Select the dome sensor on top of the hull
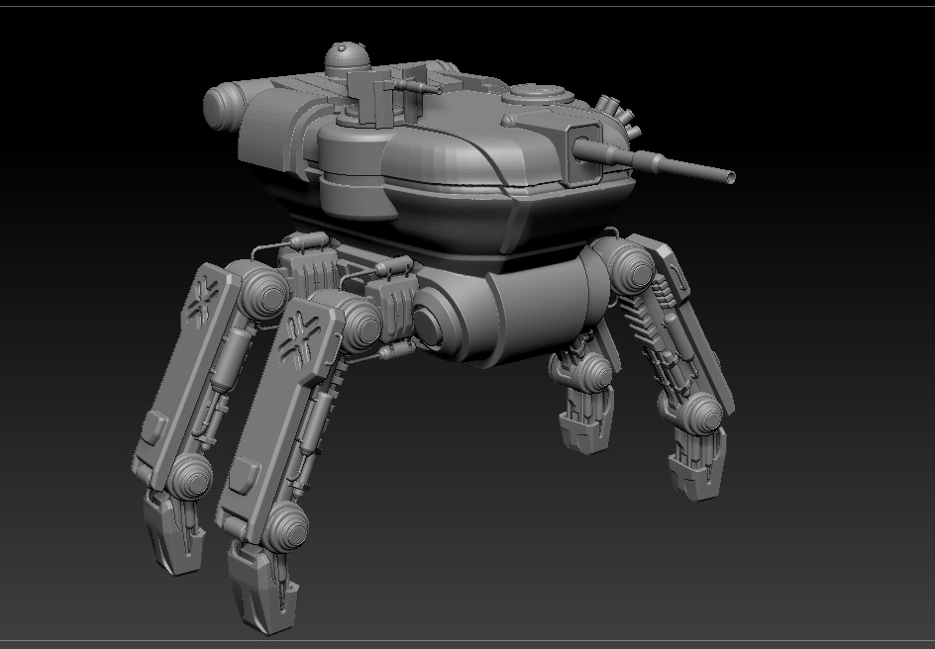The image size is (935, 649). [x=347, y=59]
